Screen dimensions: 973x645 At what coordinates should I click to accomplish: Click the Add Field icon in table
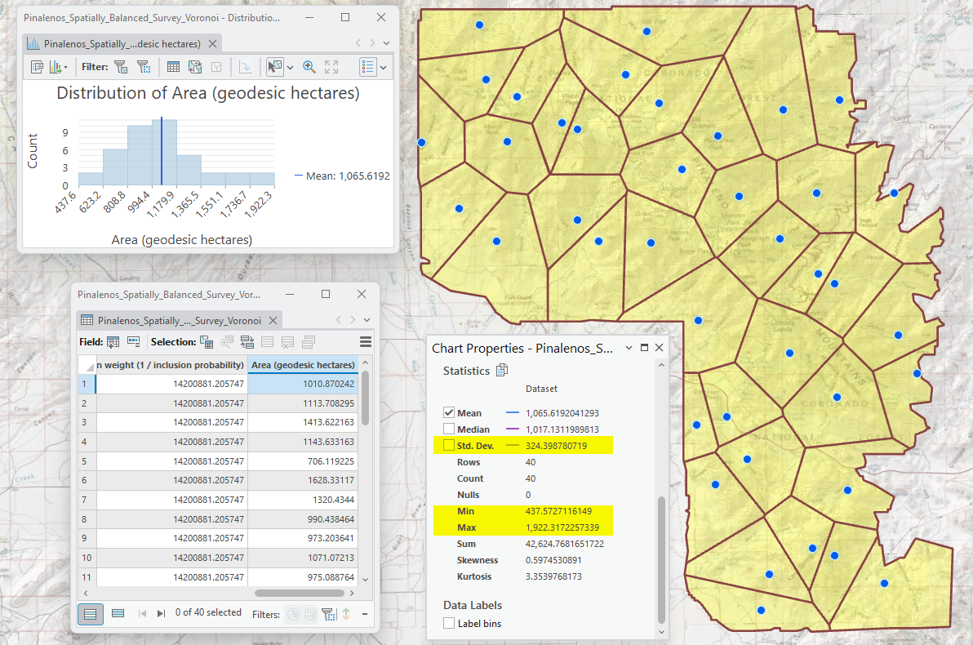113,342
